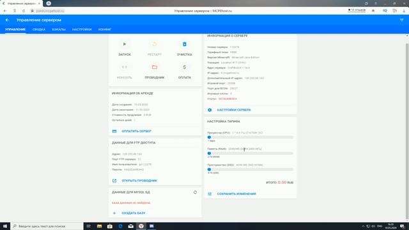Click the plus icon next to Создать базу
Image resolution: width=409 pixels, height=230 pixels.
coord(114,213)
